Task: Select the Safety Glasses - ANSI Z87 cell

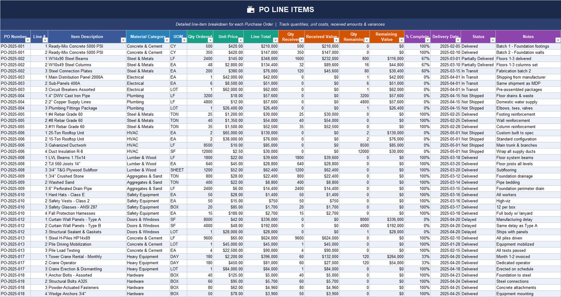Action: coord(87,207)
